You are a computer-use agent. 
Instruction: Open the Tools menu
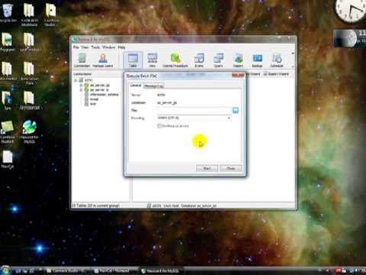tap(95, 47)
